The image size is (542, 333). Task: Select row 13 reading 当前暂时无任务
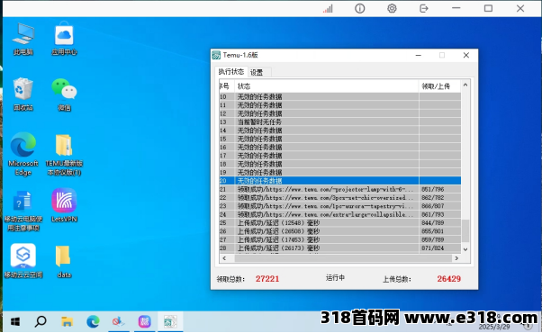[340, 121]
